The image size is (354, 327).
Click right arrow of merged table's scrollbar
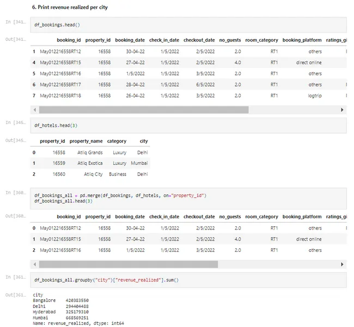click(342, 264)
